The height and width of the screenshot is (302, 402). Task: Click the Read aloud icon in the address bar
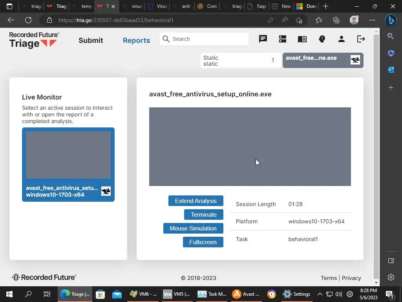(285, 20)
